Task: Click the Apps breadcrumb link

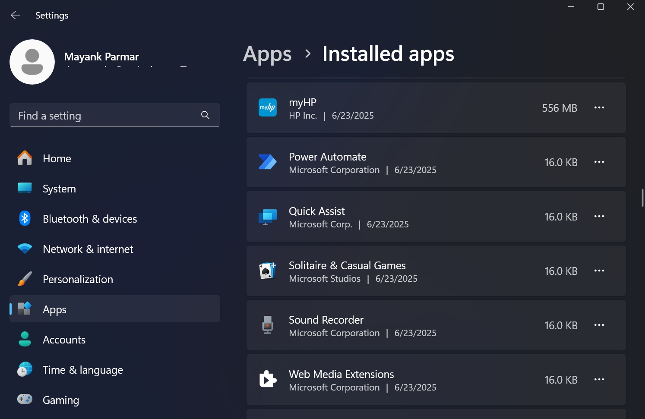Action: pos(267,54)
